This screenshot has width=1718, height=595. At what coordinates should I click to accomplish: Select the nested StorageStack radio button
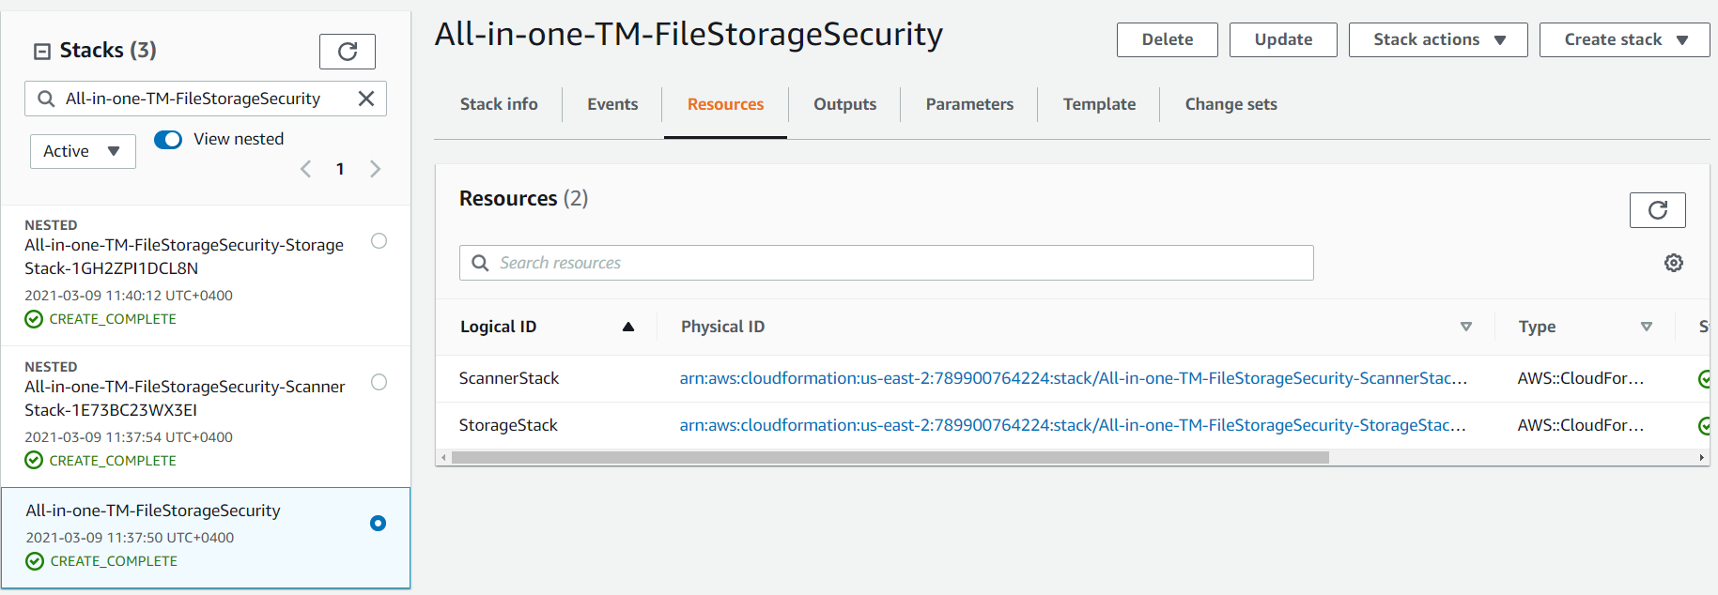pos(379,241)
